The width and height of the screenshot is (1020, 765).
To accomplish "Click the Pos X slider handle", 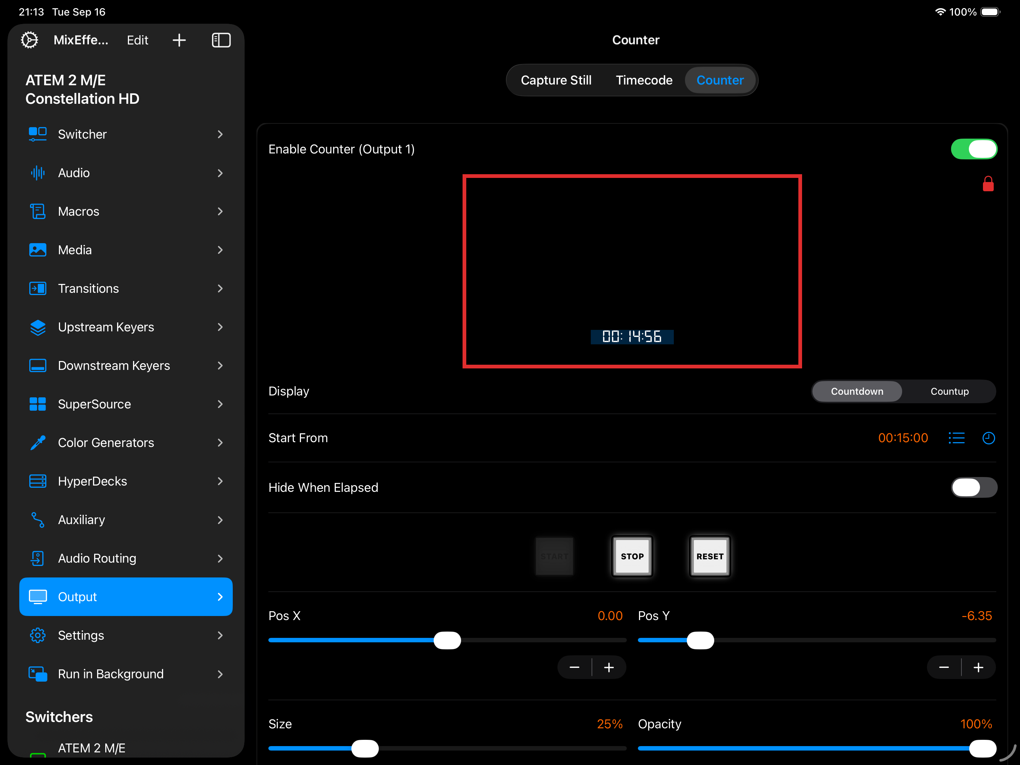I will coord(447,640).
